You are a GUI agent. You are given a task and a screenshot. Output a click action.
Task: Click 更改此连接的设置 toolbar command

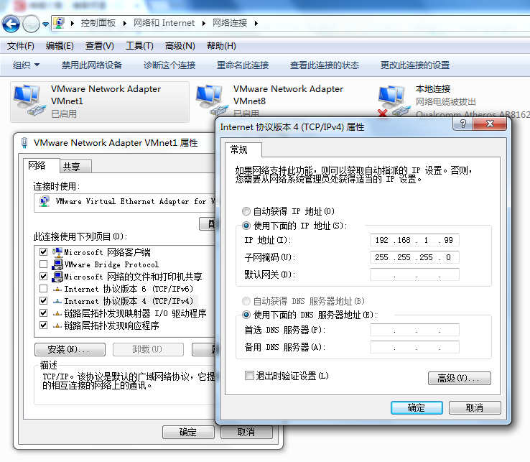click(415, 65)
